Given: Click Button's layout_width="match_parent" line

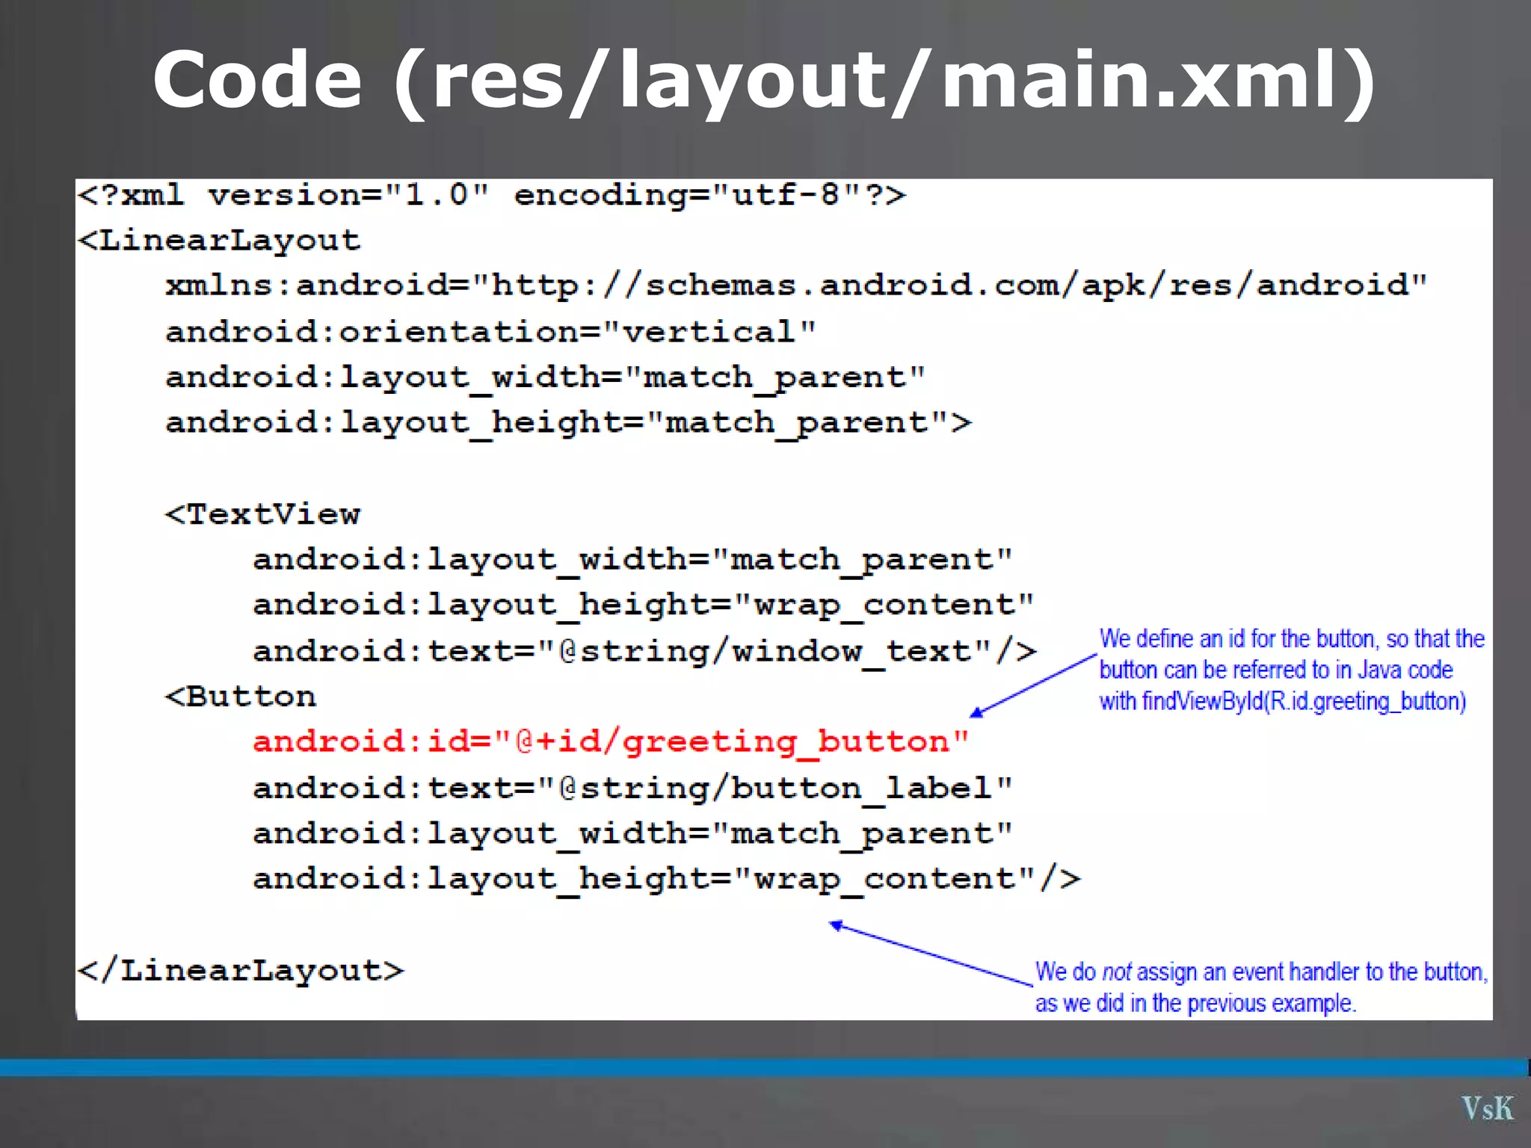Looking at the screenshot, I should [x=632, y=834].
